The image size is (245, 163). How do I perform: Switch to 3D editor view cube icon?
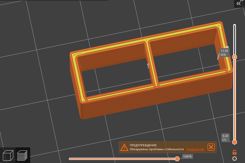8,155
